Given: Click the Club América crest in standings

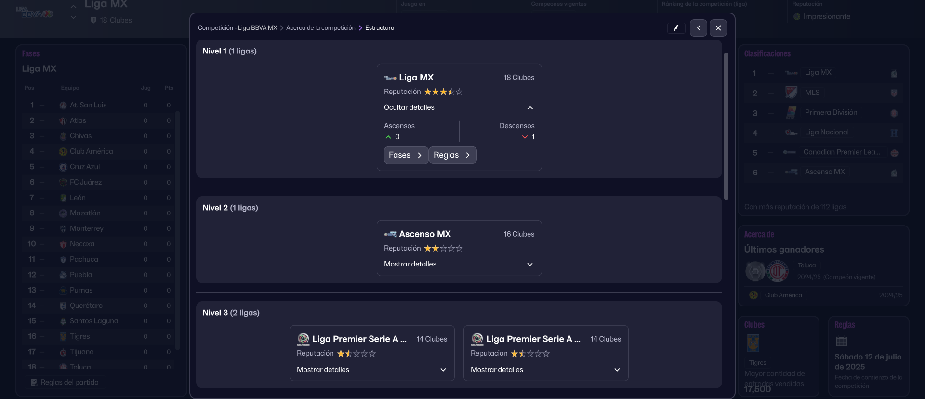Looking at the screenshot, I should click(x=63, y=152).
